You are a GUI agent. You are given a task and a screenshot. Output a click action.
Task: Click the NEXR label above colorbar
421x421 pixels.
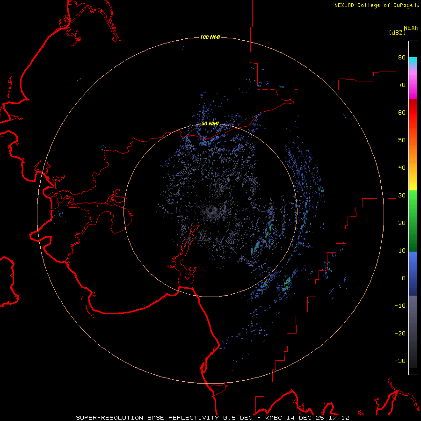tap(411, 28)
